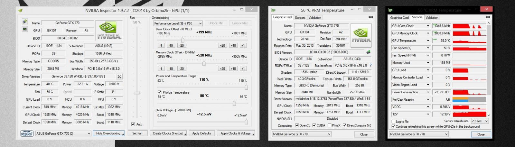Toggle the OpenCL checkbox
This screenshot has height=147, width=515.
point(297,125)
